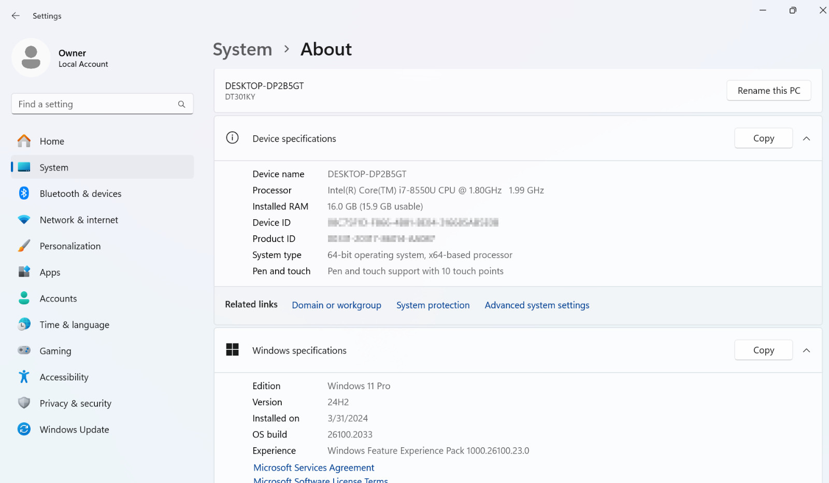Minimize the Settings window
Viewport: 829px width, 483px height.
[763, 10]
